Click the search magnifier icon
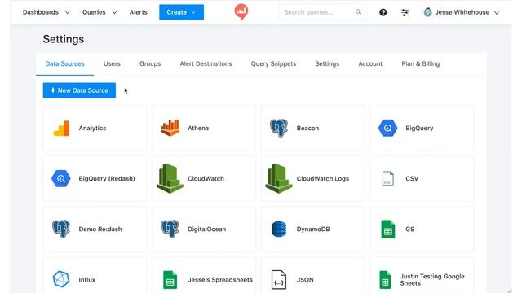Viewport: 522px width, 293px height. click(x=358, y=12)
